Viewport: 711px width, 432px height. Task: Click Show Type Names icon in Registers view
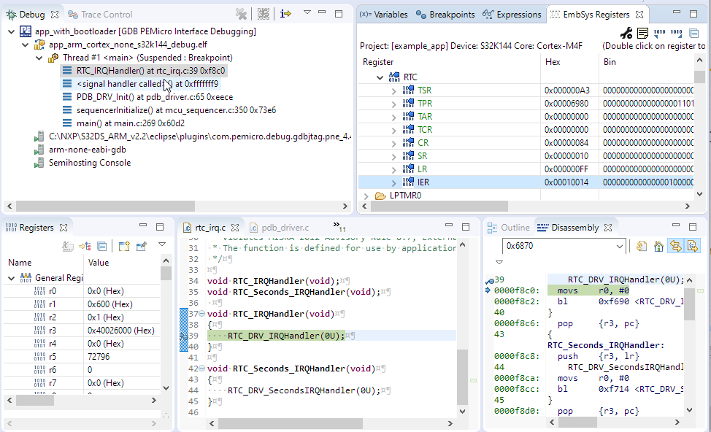coord(68,246)
